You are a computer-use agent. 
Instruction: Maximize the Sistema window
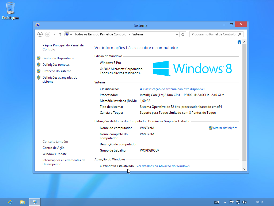pos(231,24)
